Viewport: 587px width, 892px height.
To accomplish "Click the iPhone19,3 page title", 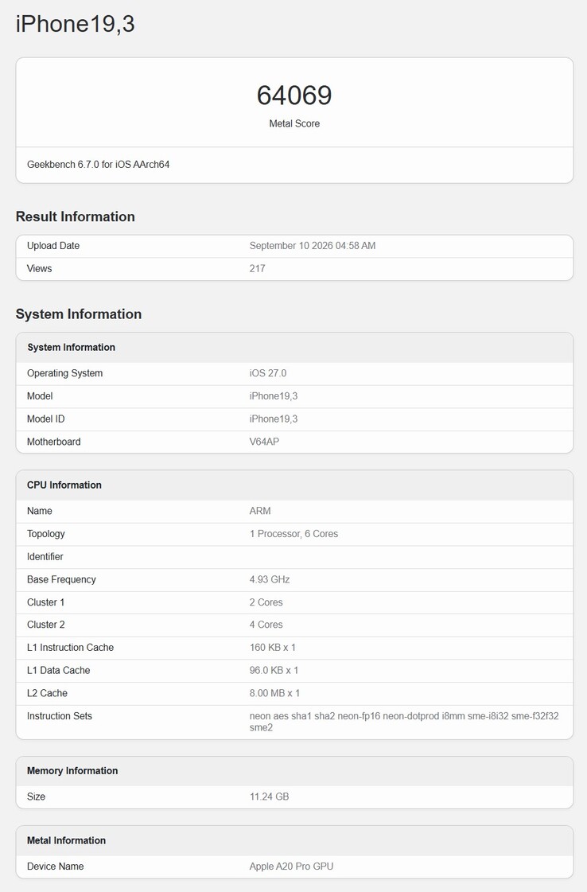I will tap(75, 24).
